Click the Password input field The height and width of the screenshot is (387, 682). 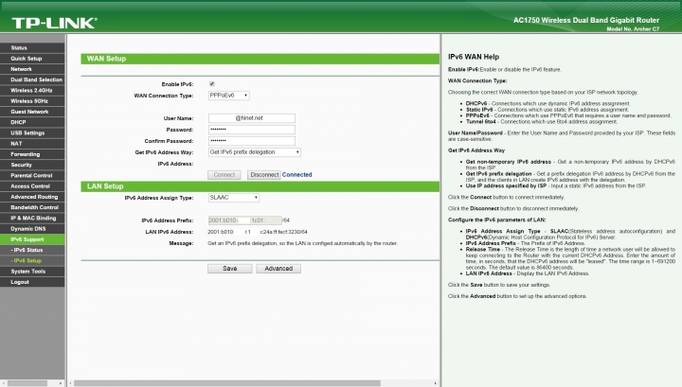click(x=252, y=130)
